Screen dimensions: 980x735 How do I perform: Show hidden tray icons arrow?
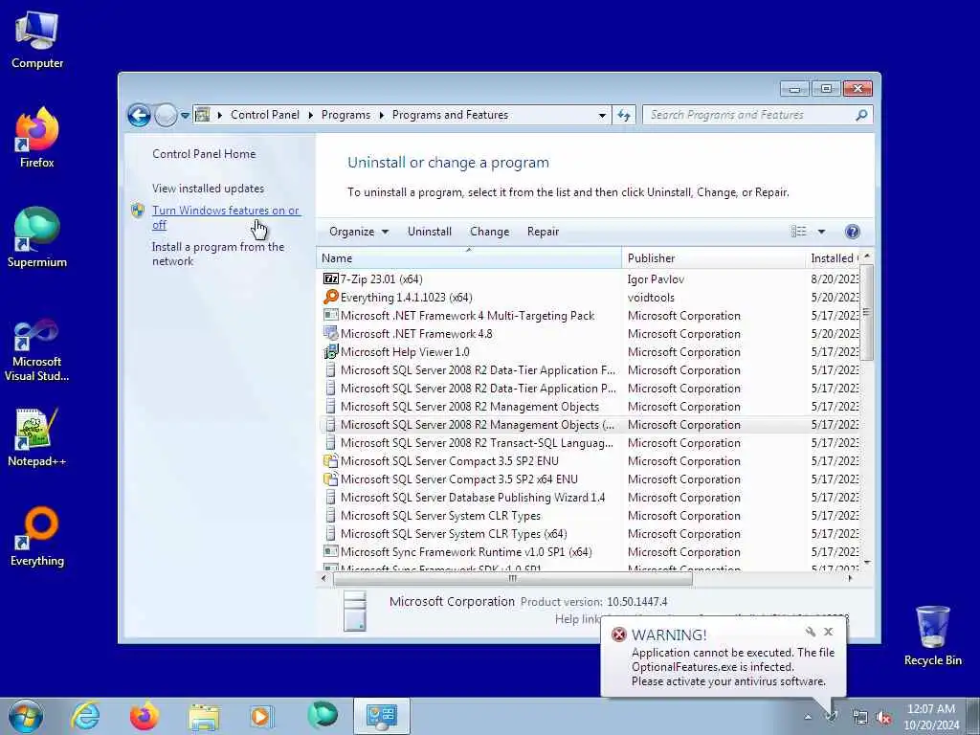pos(808,717)
